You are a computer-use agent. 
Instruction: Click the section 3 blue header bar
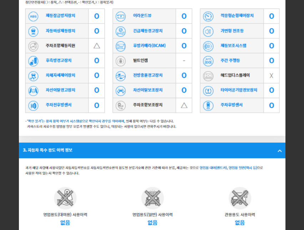point(152,150)
